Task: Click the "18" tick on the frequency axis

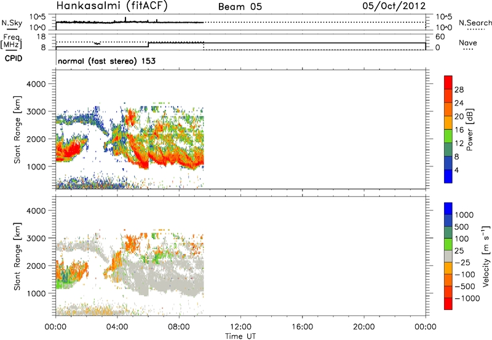Action: pos(41,37)
